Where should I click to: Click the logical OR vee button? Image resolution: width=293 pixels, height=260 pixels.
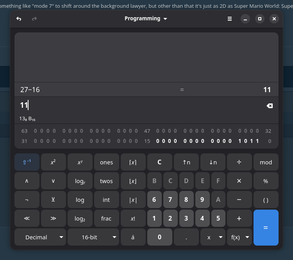pos(54,181)
